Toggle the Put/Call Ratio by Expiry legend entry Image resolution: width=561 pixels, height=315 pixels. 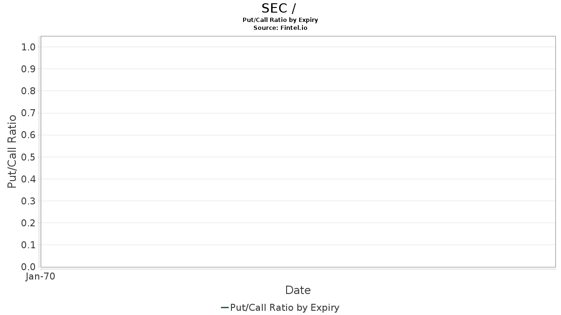click(284, 308)
